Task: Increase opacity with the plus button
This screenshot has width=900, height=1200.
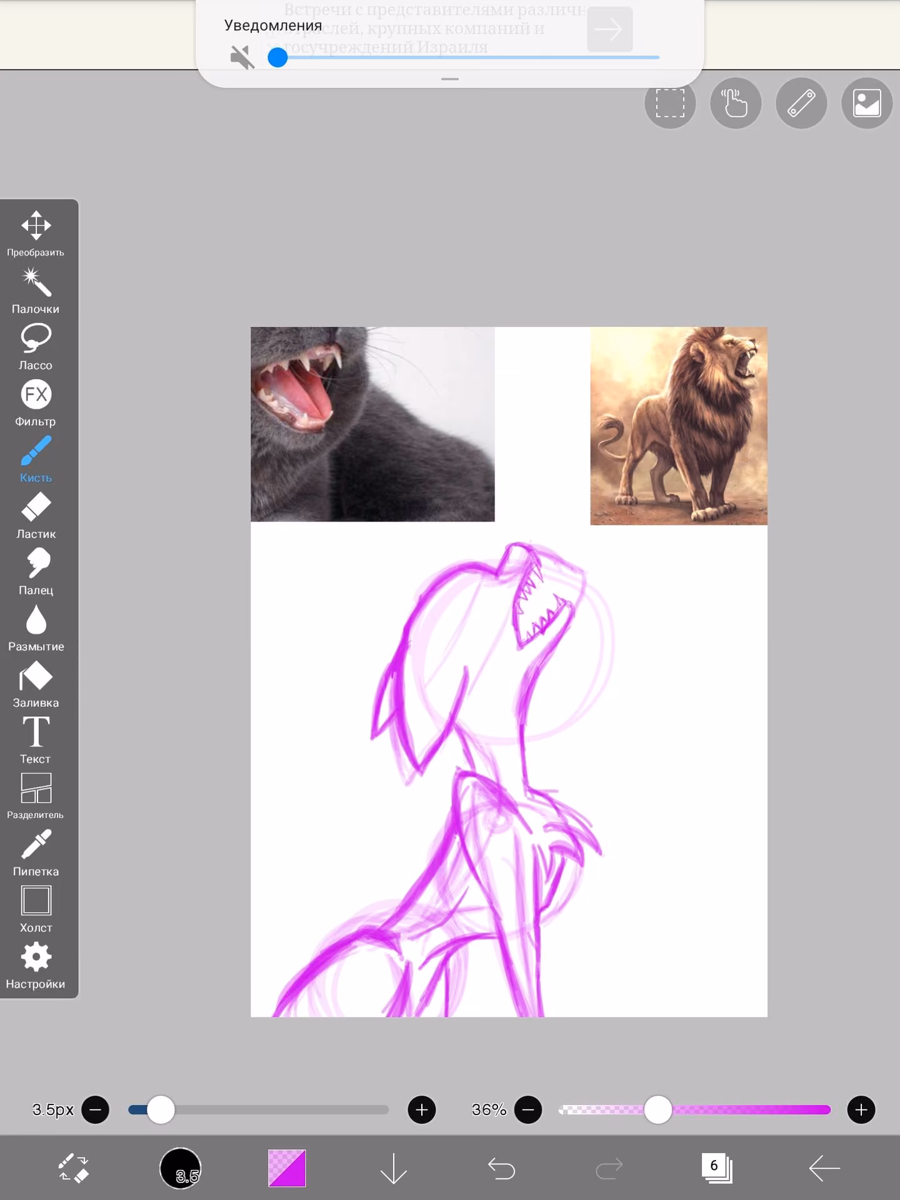Action: [x=861, y=1110]
